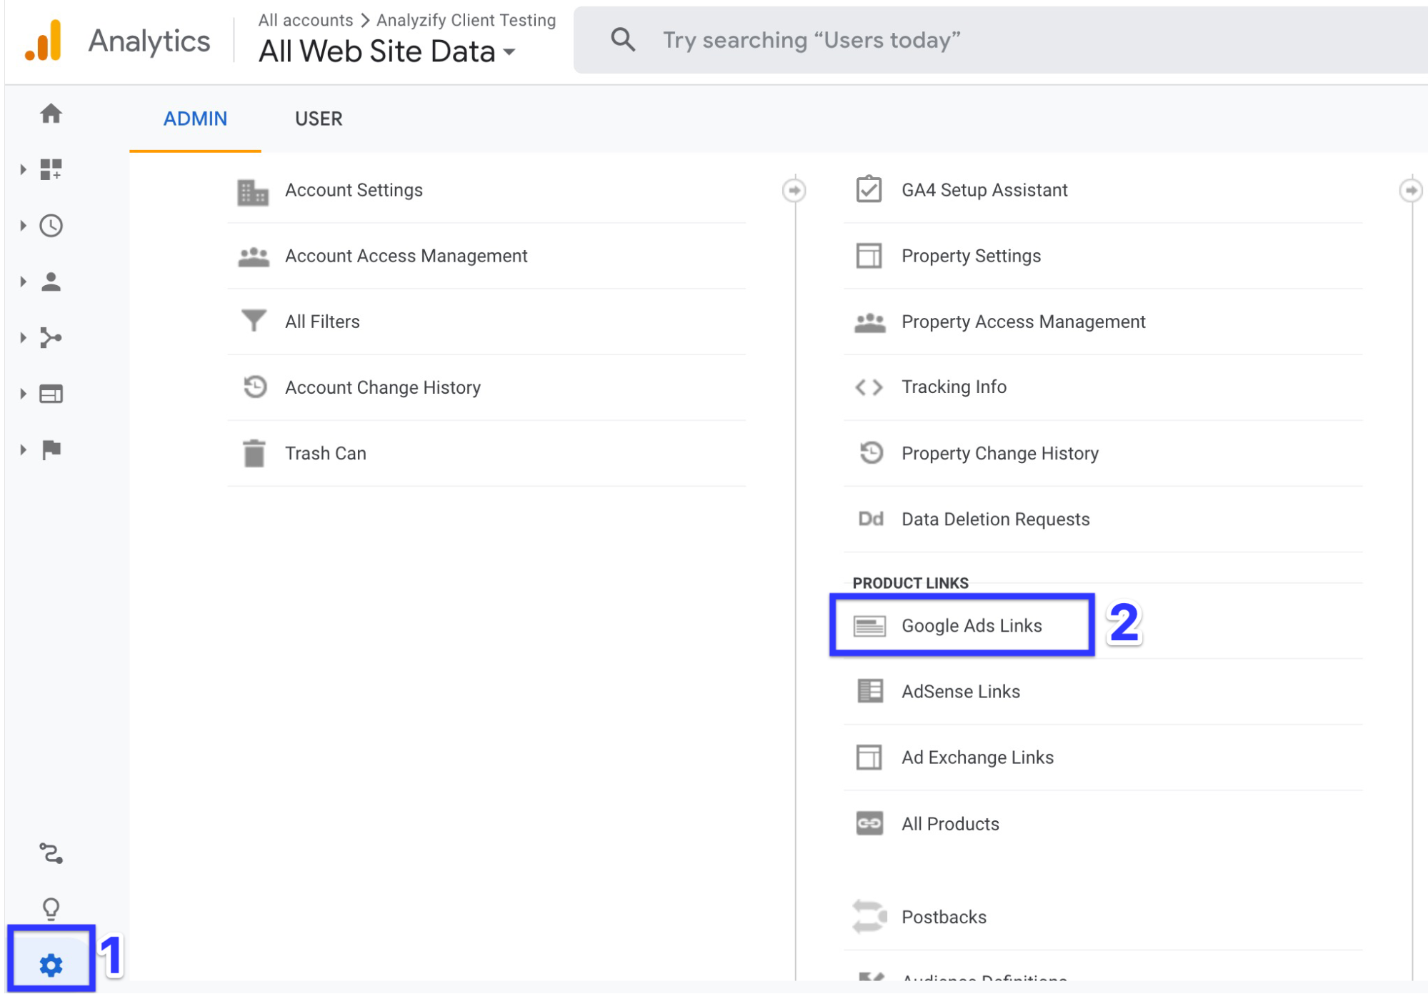Click the All Filters funnel icon

coord(254,321)
